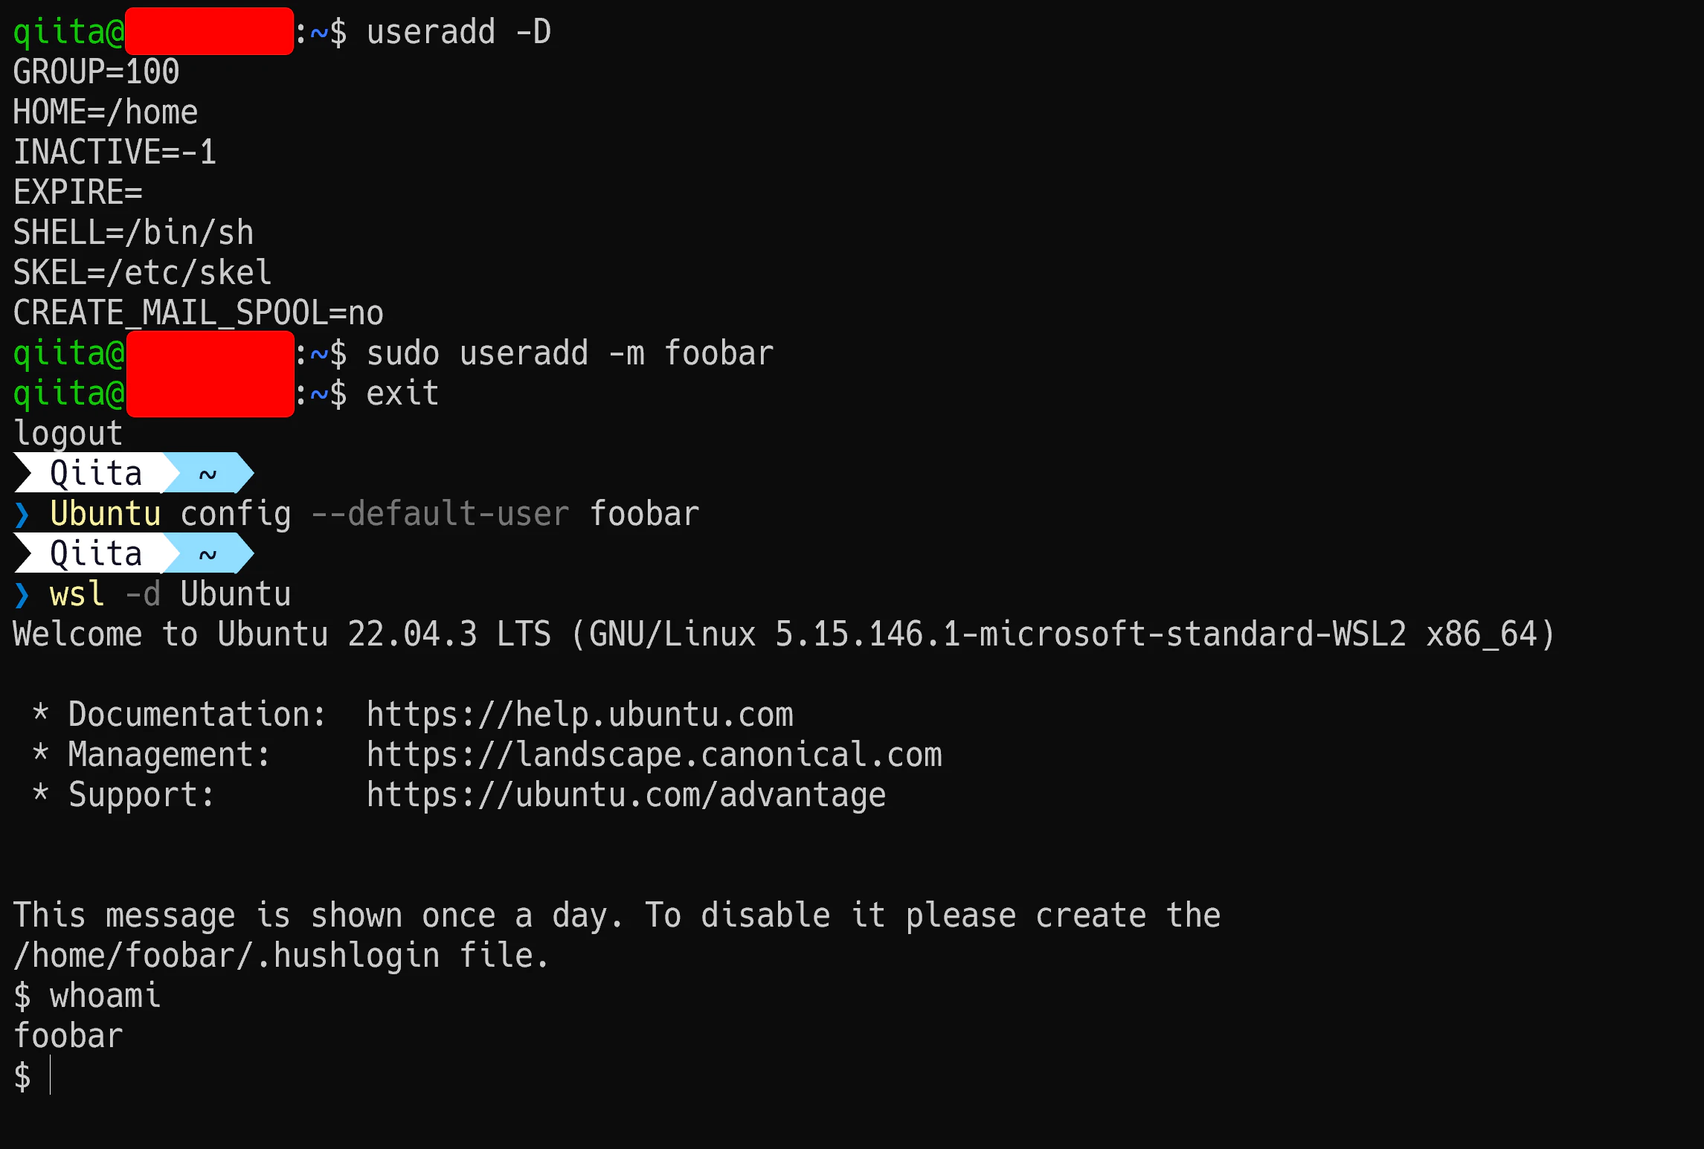Viewport: 1704px width, 1149px height.
Task: Click the logout message text
Action: 68,434
